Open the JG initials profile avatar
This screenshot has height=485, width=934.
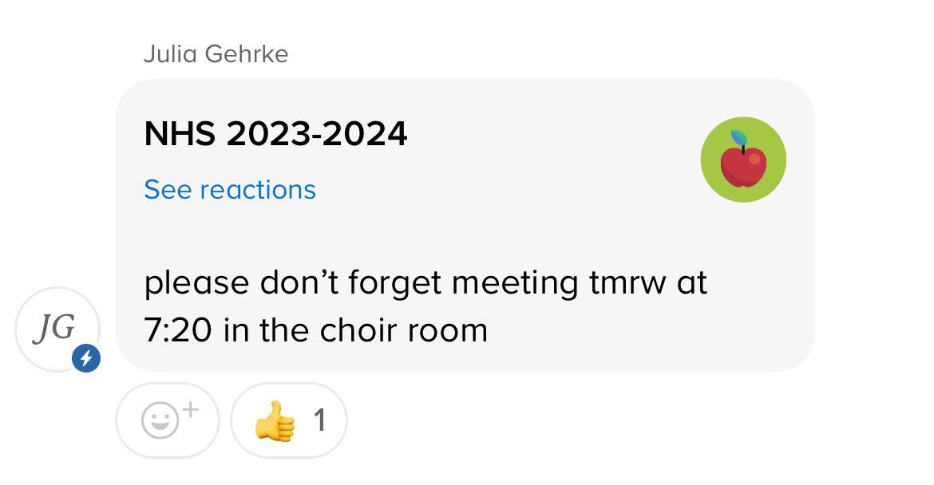tap(54, 327)
